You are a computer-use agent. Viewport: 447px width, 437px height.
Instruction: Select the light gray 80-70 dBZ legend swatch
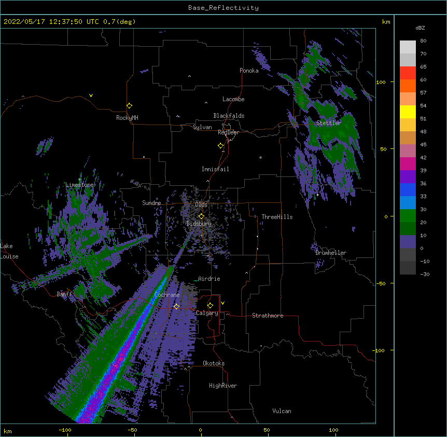pos(408,47)
